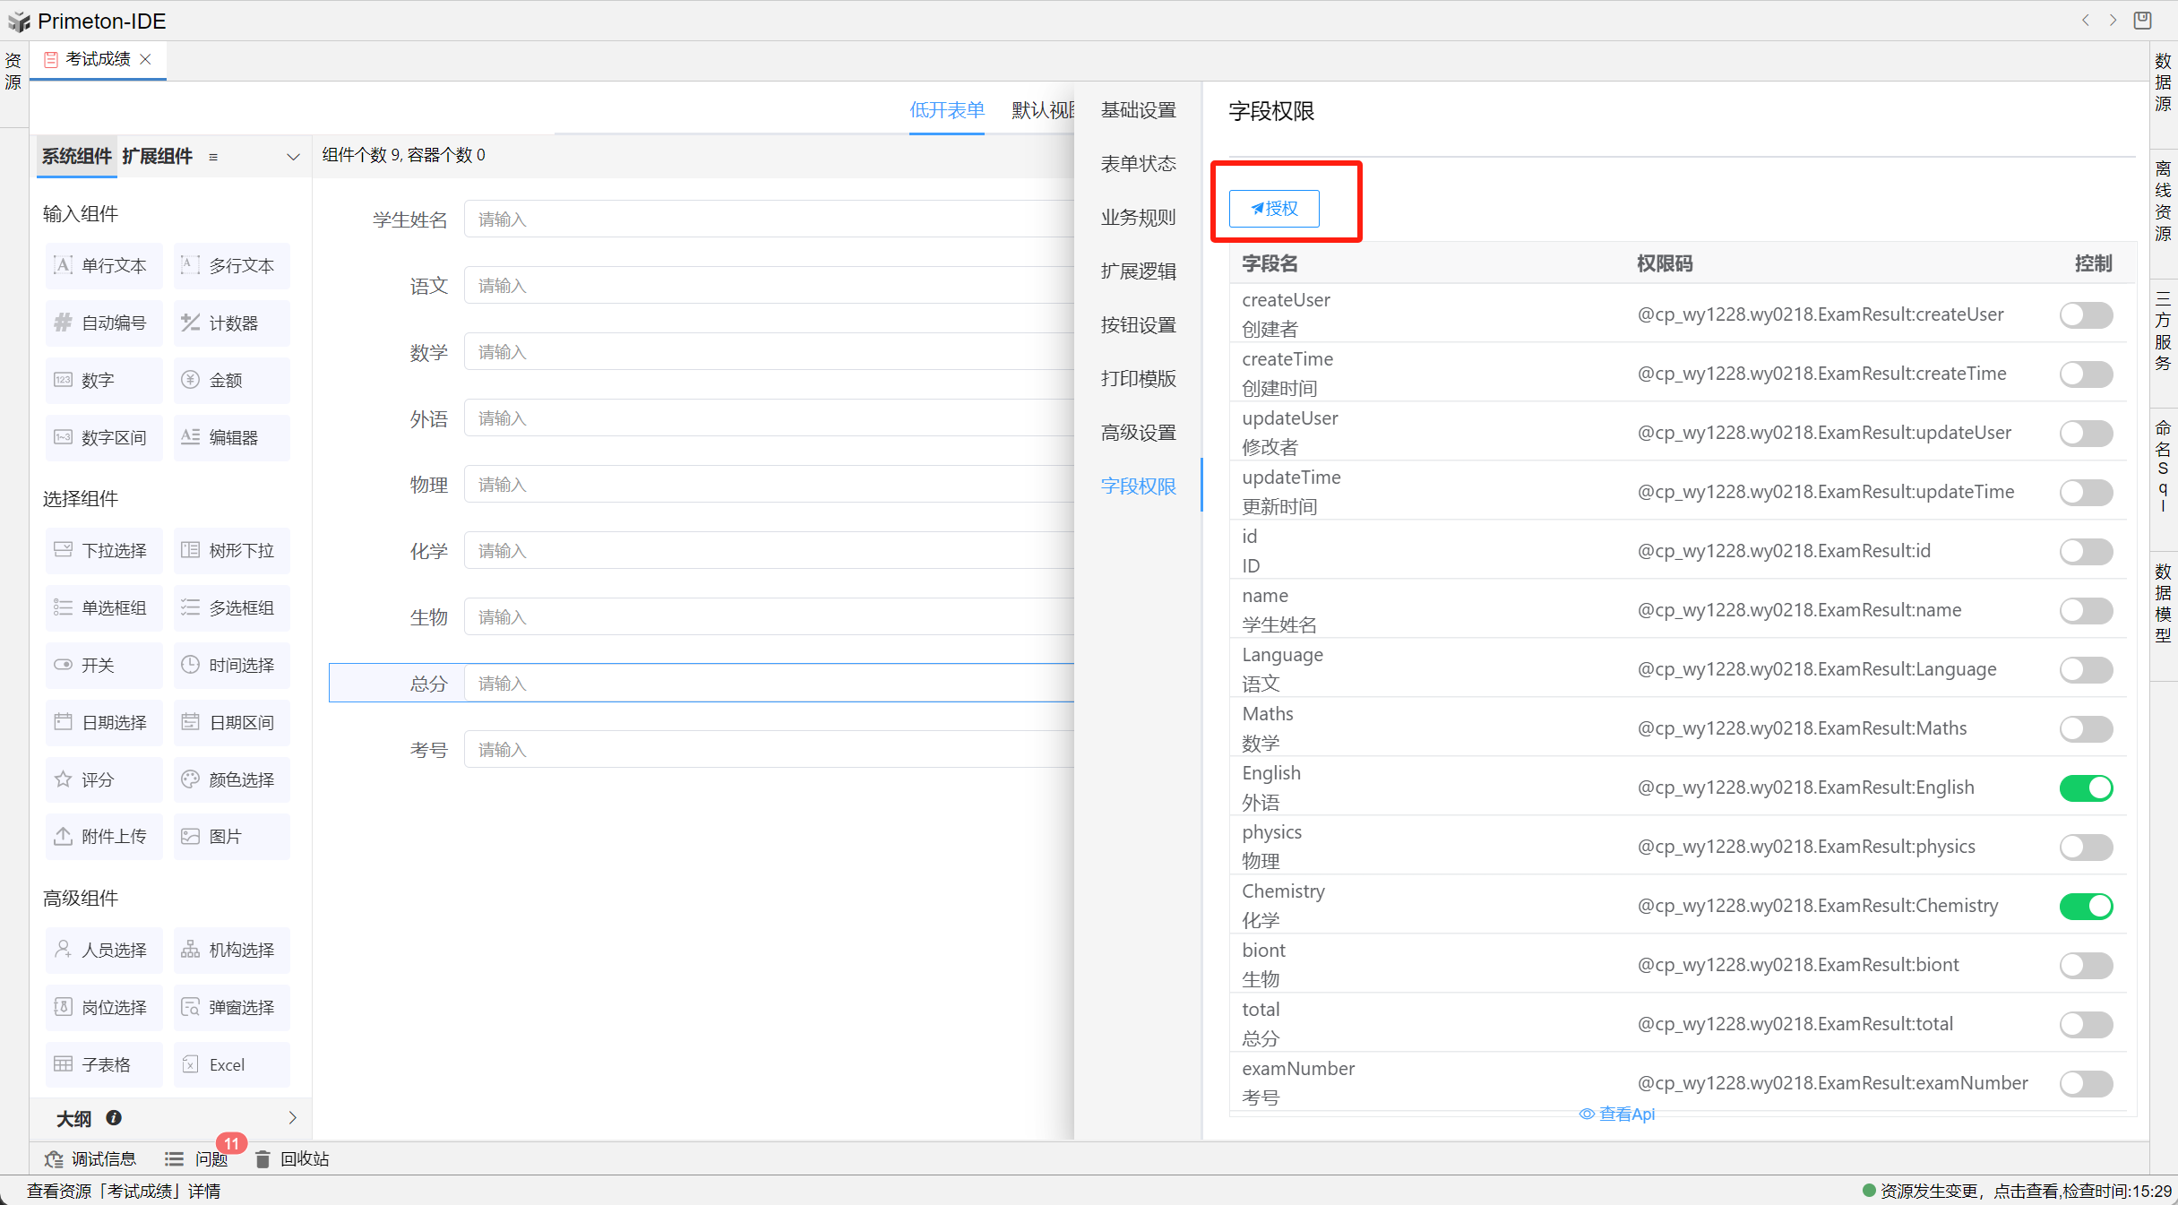This screenshot has height=1205, width=2178.
Task: Open the 回收站 recycle bin icon
Action: 263,1159
